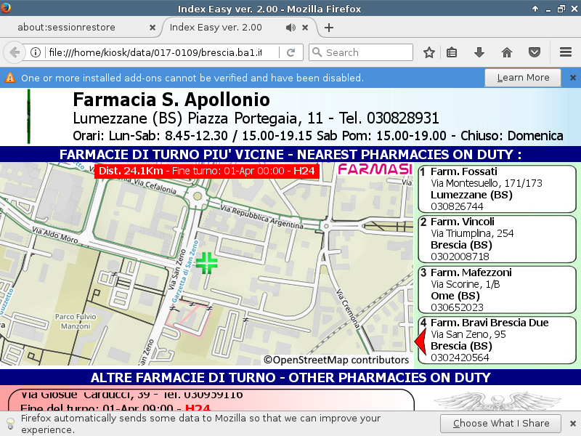Go to the Firefox home page icon
The height and width of the screenshot is (436, 581).
(x=507, y=52)
